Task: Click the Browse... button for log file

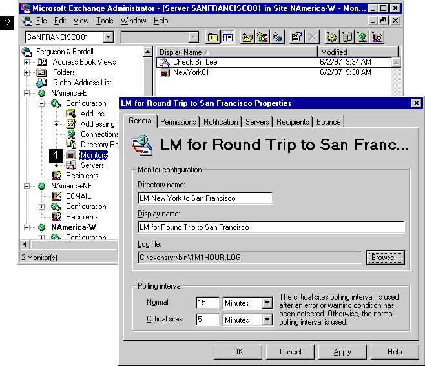Action: tap(386, 258)
